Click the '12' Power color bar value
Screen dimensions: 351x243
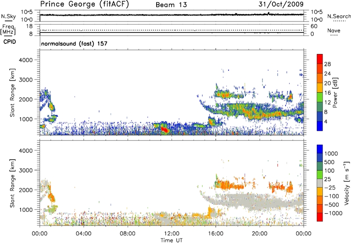(x=327, y=103)
